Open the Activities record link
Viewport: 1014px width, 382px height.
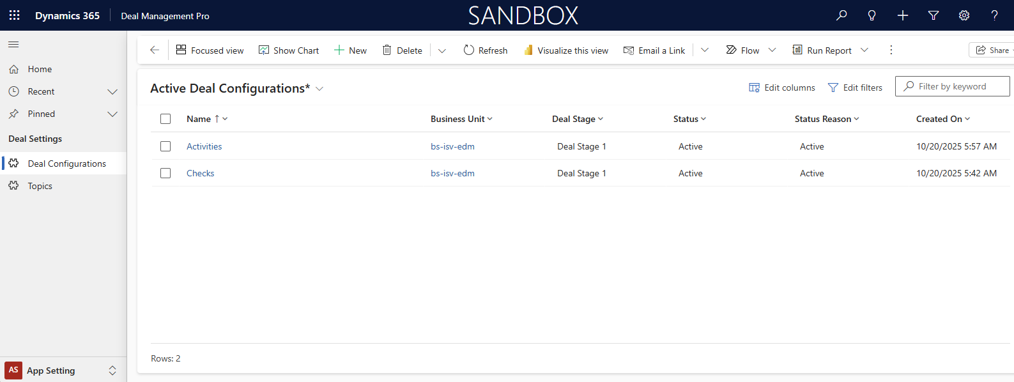click(204, 146)
